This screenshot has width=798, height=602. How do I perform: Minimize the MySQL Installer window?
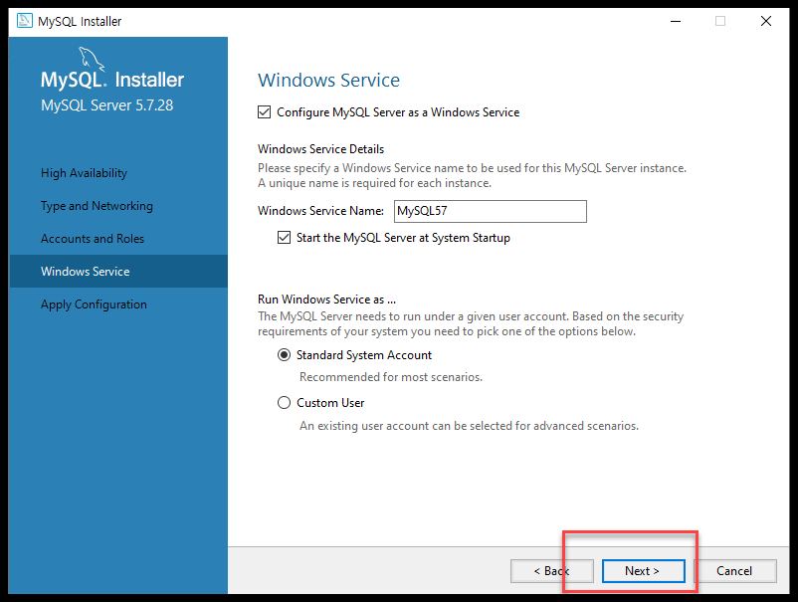676,21
